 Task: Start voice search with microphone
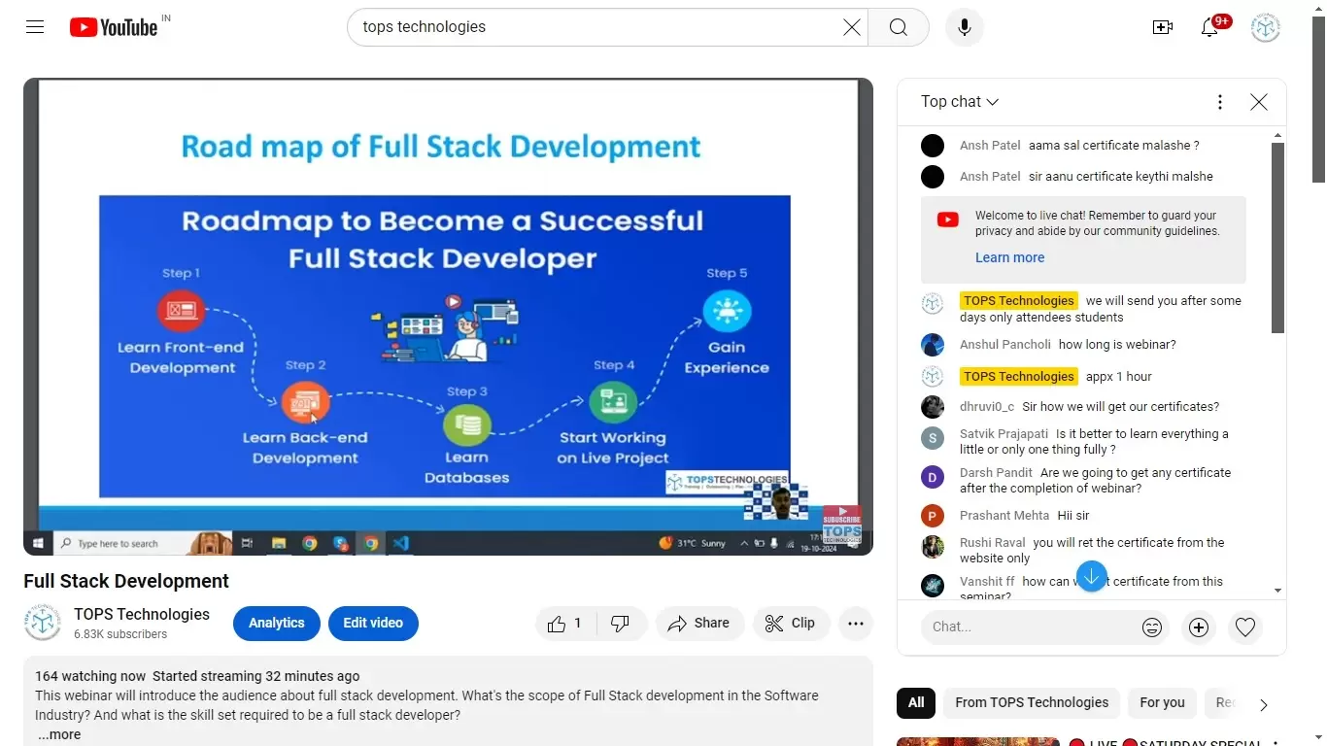point(965,27)
